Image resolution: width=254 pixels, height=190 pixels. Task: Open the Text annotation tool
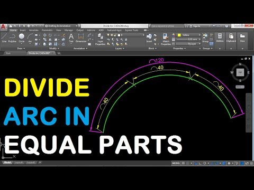71,38
